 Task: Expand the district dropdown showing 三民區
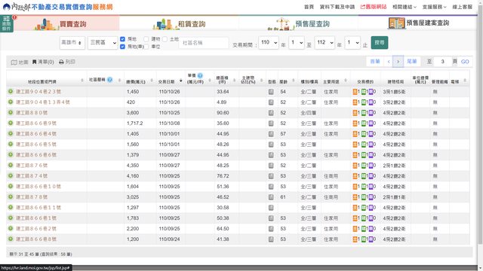[103, 42]
